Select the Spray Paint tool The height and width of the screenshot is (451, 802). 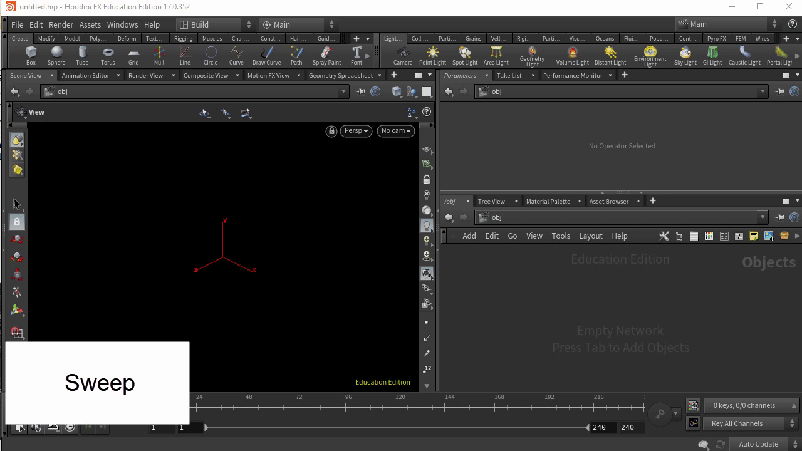click(326, 55)
